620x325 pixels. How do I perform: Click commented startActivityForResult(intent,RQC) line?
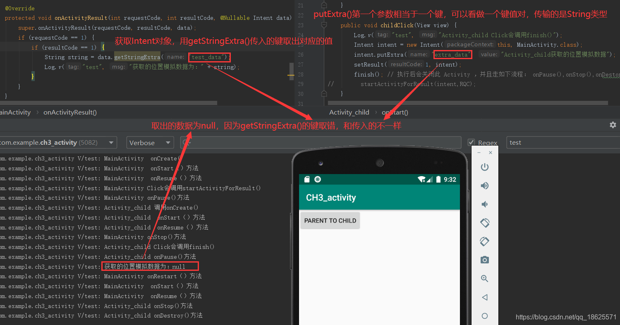pos(418,84)
